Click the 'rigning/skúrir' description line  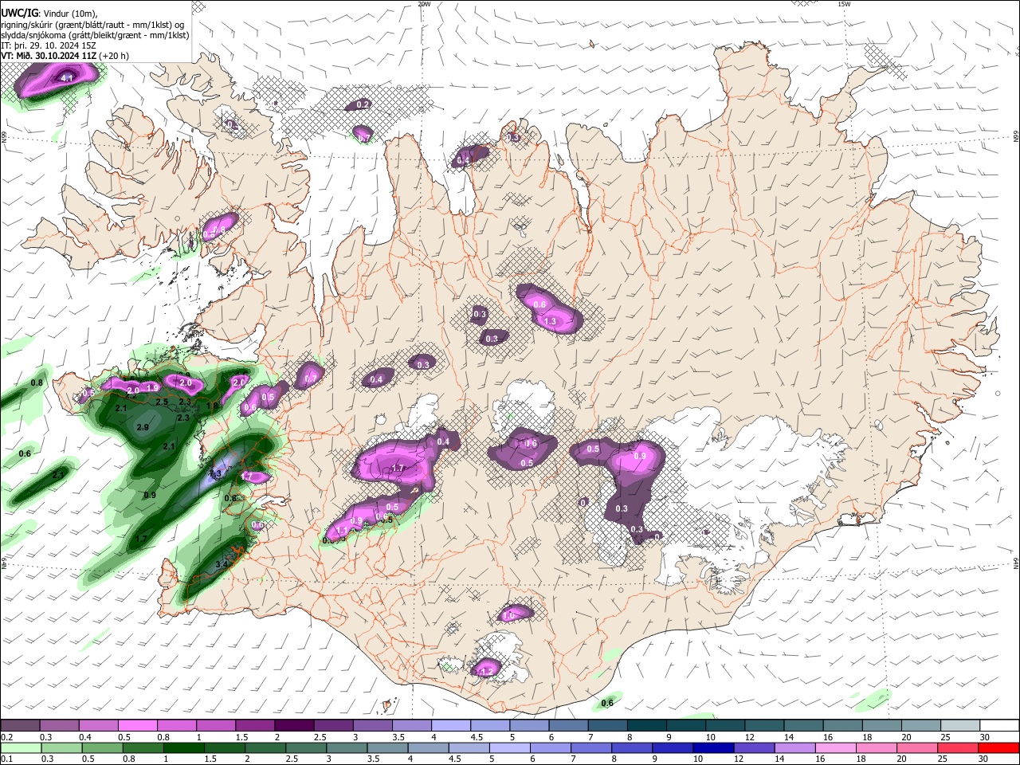pos(92,24)
